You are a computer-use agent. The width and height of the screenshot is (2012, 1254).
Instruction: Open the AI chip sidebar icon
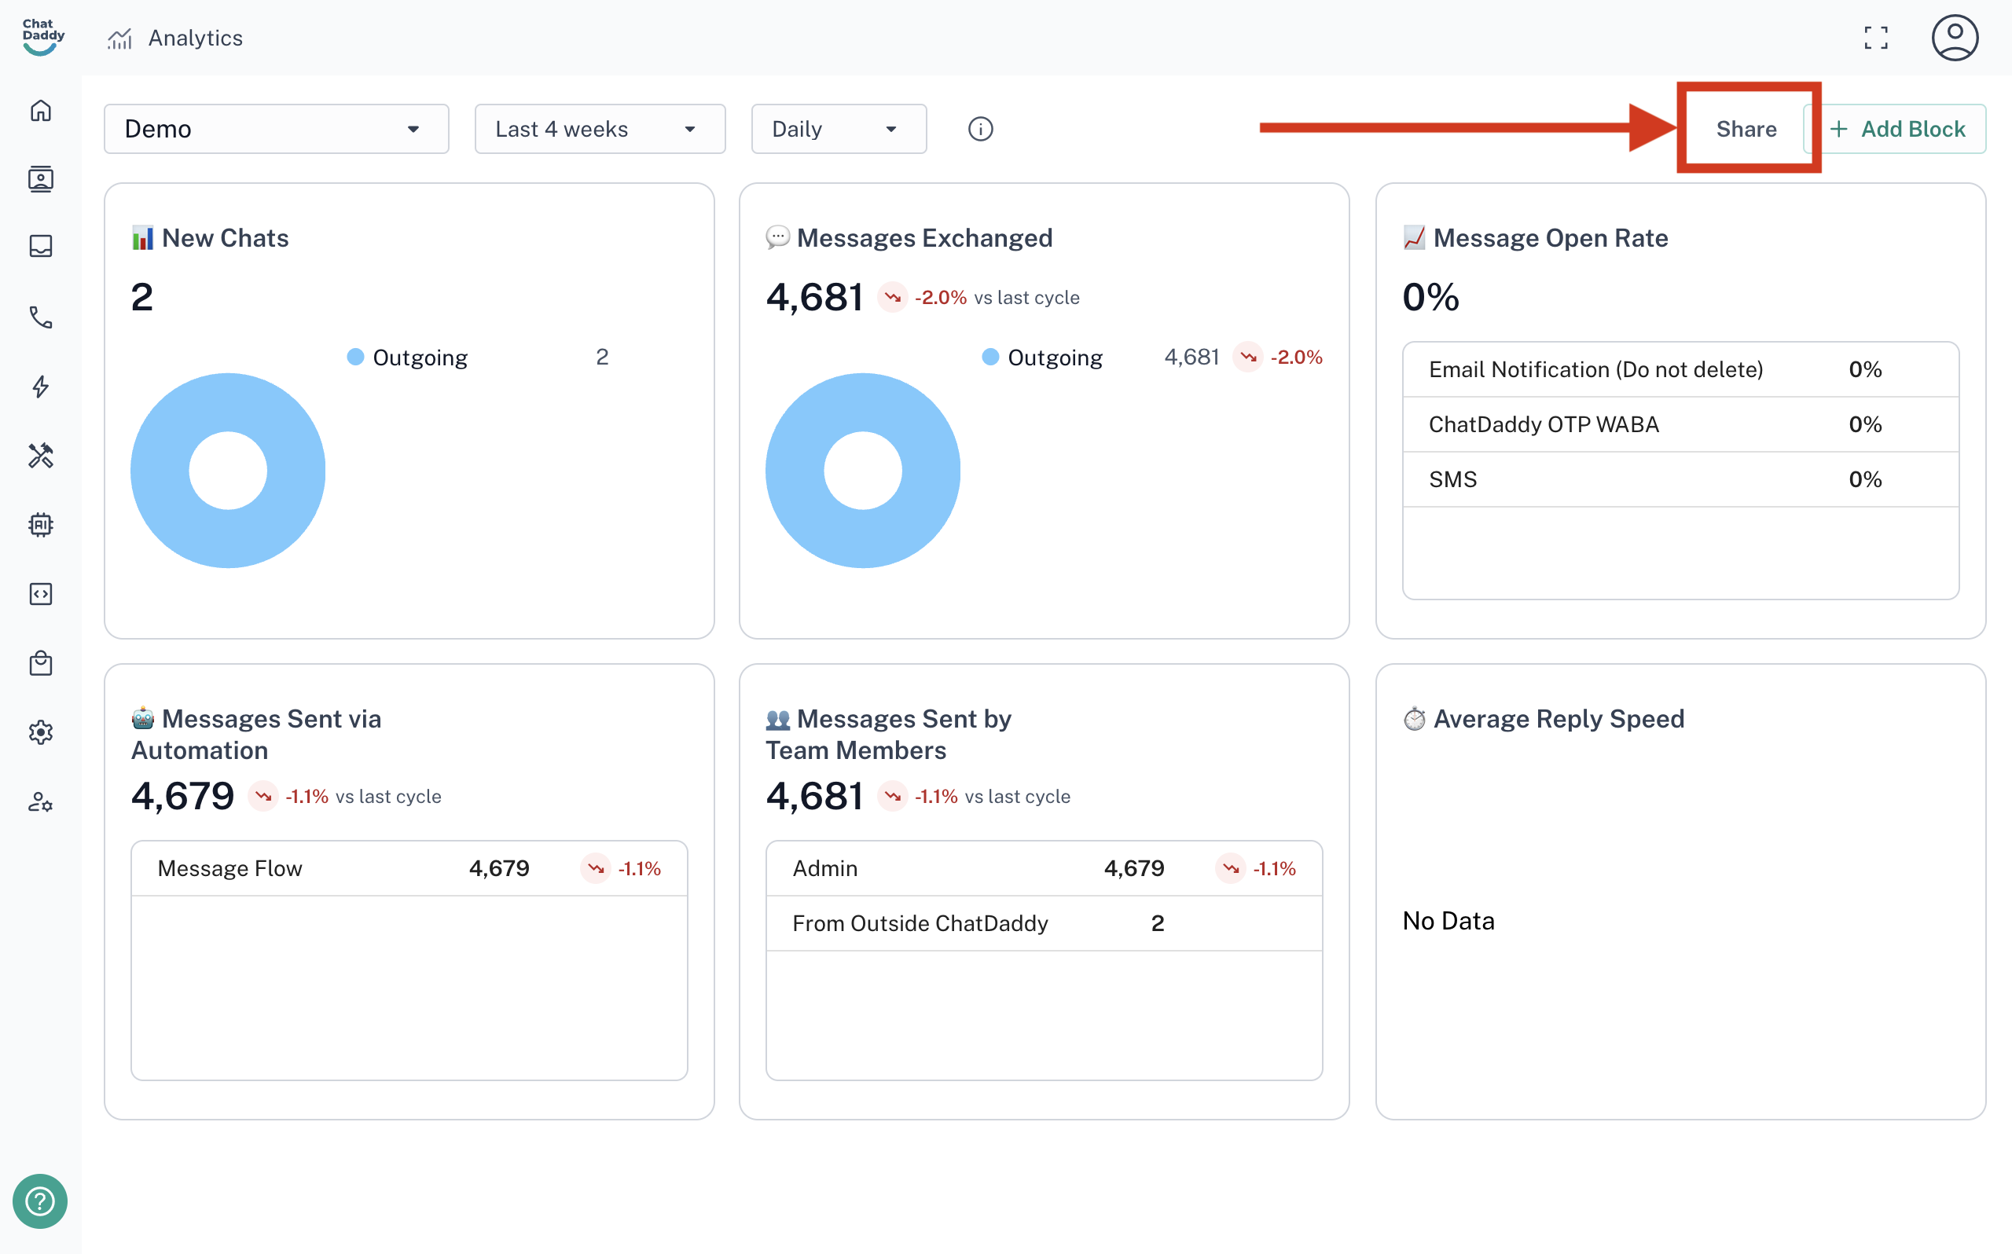[41, 524]
